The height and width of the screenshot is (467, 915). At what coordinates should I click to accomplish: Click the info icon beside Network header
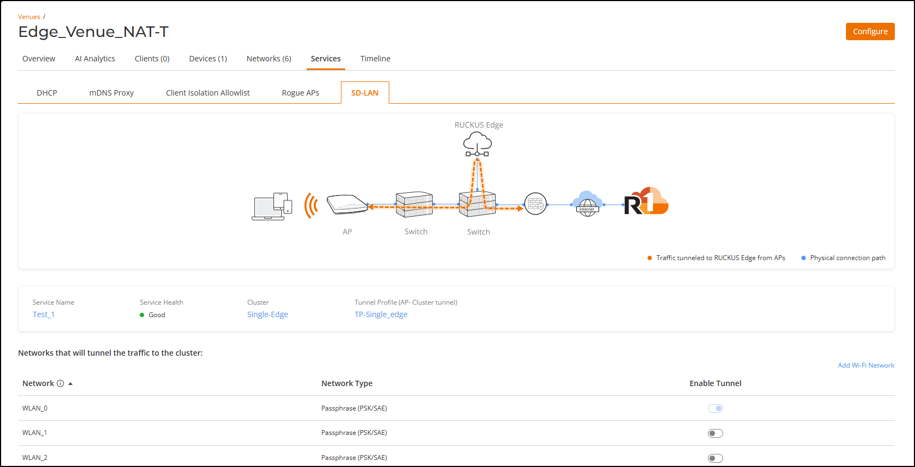[60, 383]
